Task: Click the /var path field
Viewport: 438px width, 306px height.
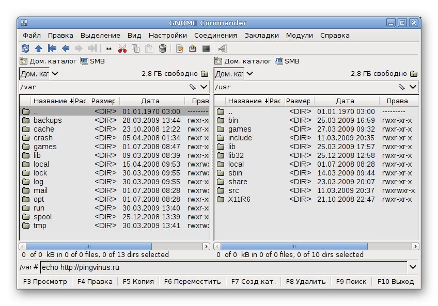Action: 103,87
